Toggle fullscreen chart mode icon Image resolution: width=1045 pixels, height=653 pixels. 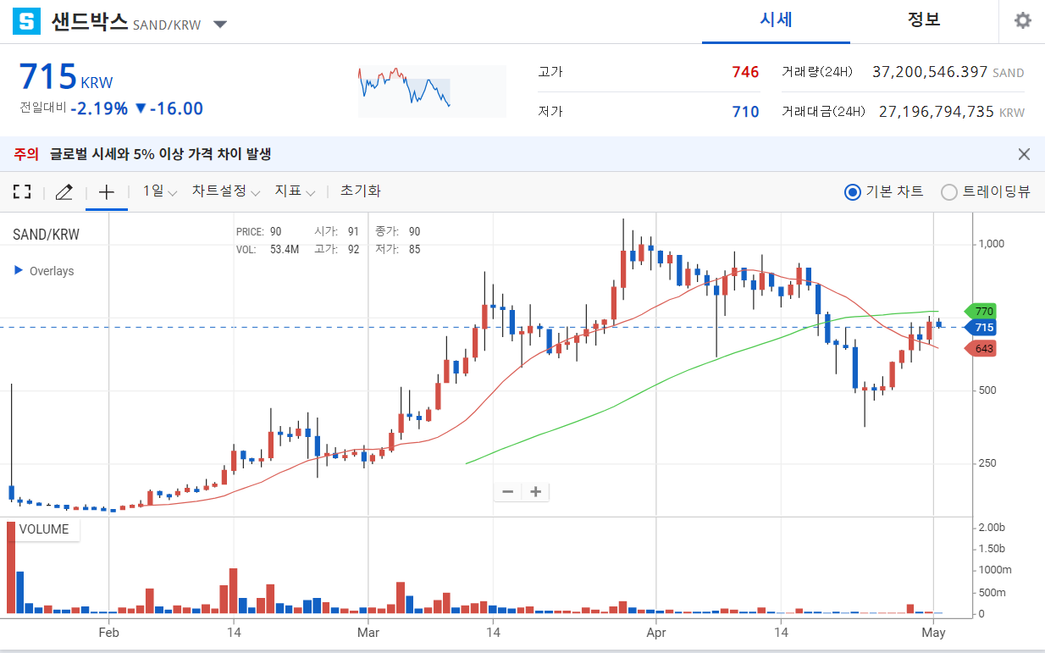tap(22, 191)
